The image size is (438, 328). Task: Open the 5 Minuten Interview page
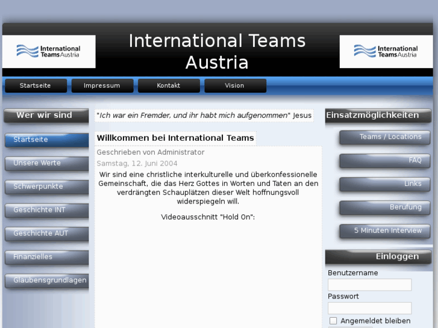(x=384, y=231)
